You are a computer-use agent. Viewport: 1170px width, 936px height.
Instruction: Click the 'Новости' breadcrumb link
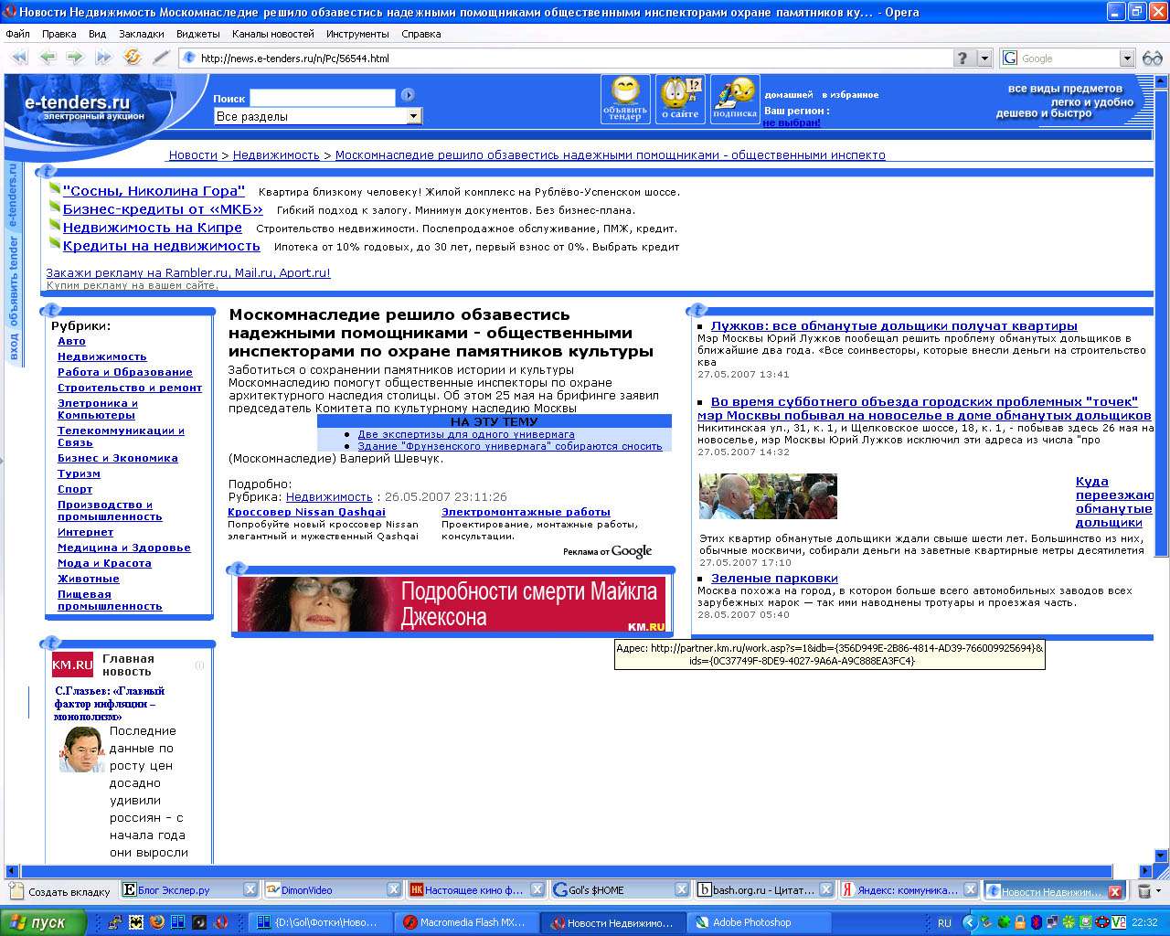[193, 155]
